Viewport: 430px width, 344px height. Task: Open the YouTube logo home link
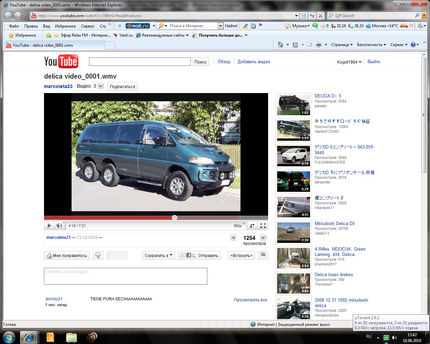pyautogui.click(x=61, y=61)
